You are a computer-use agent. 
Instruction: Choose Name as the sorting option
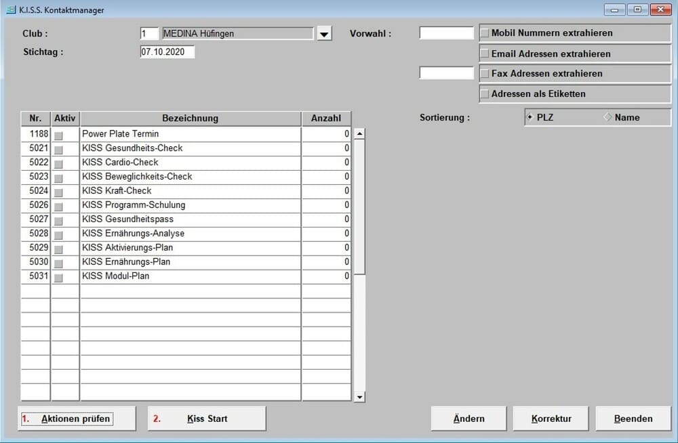(x=608, y=117)
